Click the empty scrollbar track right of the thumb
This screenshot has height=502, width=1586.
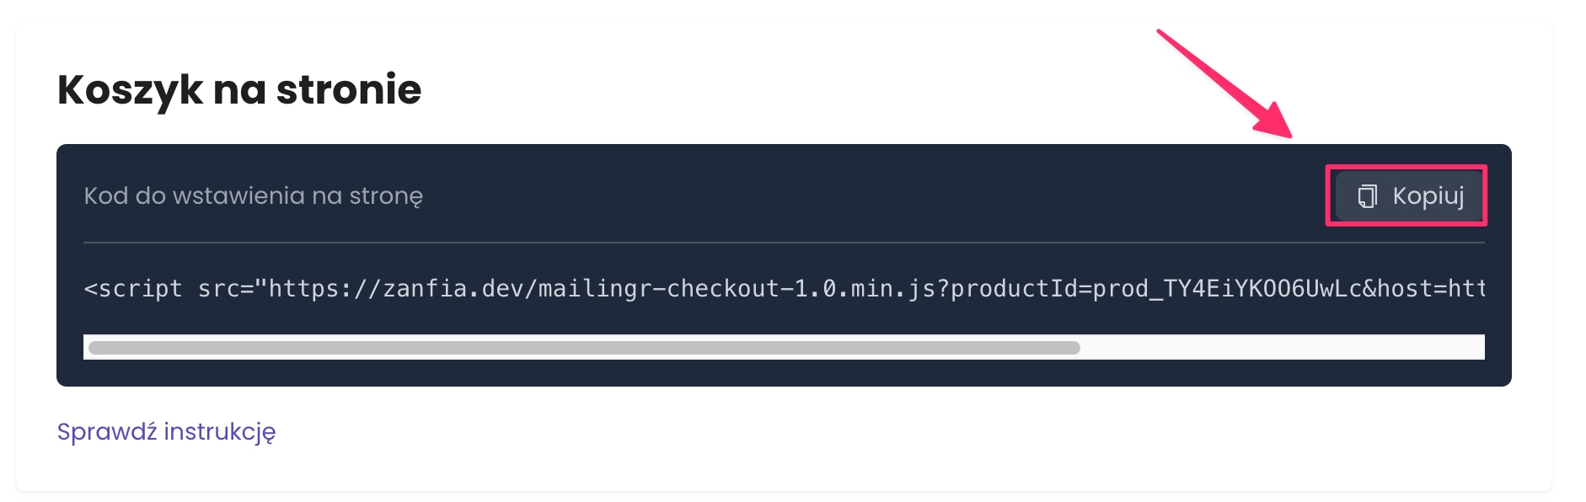coord(1281,347)
